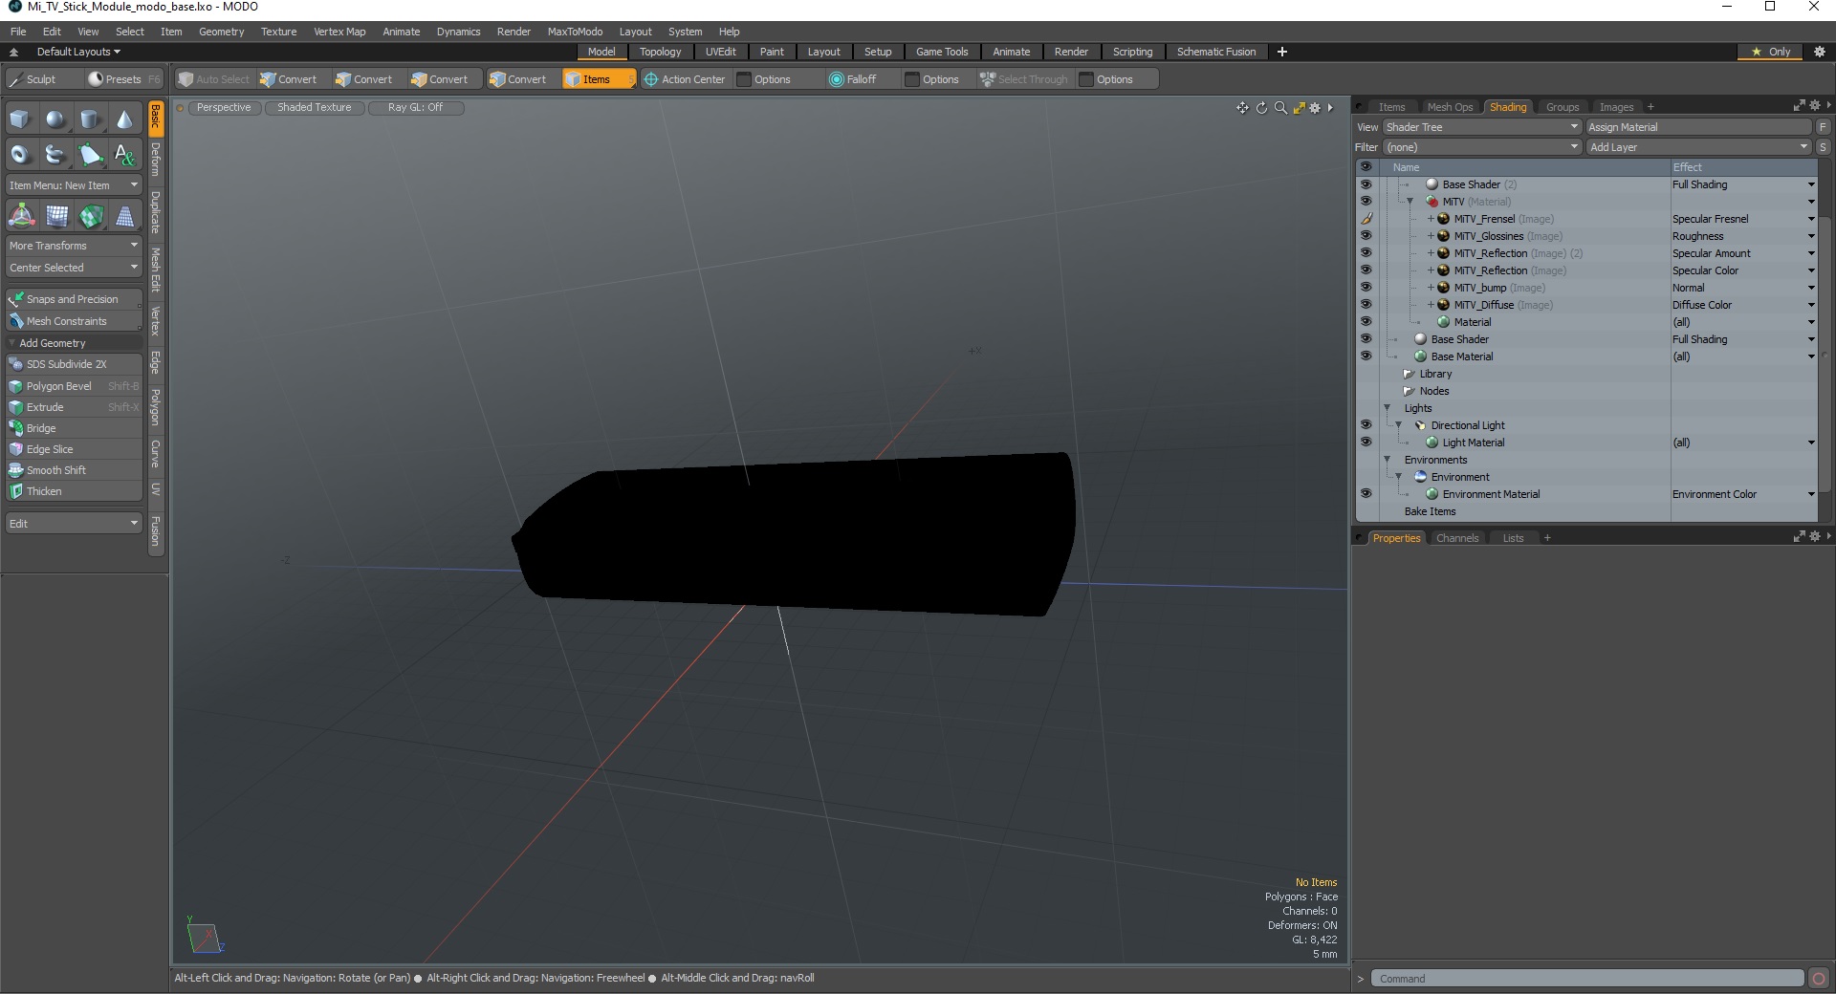
Task: Activate the Soft mesh deform tool
Action: click(x=56, y=216)
